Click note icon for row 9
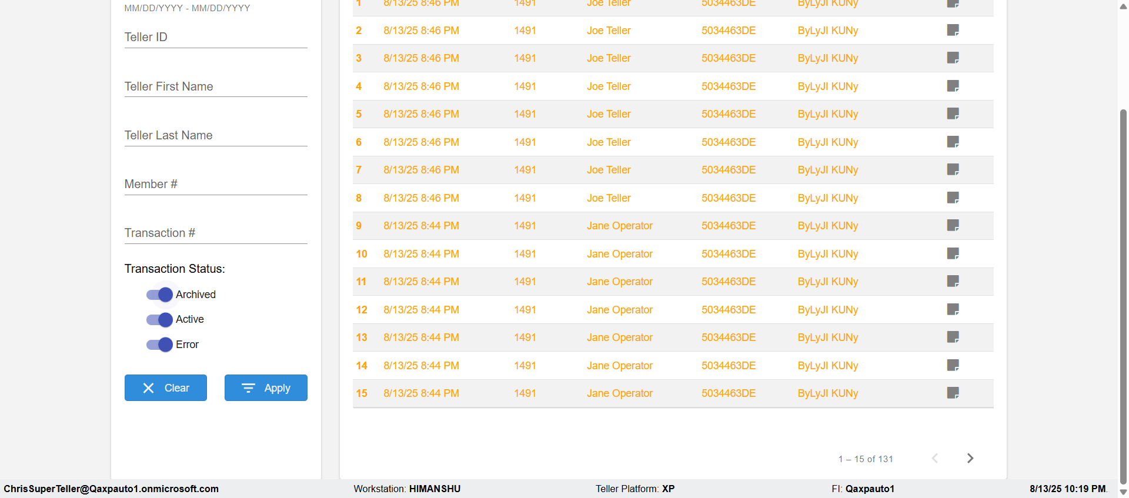The width and height of the screenshot is (1129, 498). pyautogui.click(x=953, y=225)
